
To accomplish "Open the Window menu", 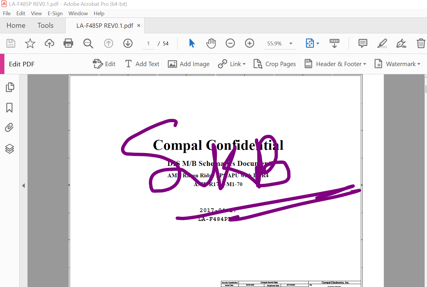I will click(x=78, y=13).
